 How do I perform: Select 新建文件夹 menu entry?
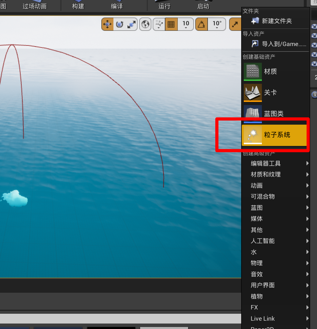[276, 21]
